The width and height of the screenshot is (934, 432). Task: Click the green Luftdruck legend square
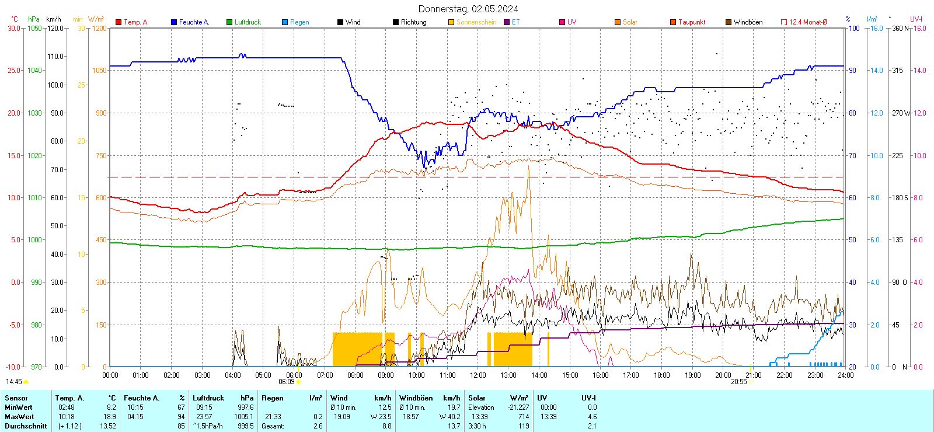(x=229, y=22)
